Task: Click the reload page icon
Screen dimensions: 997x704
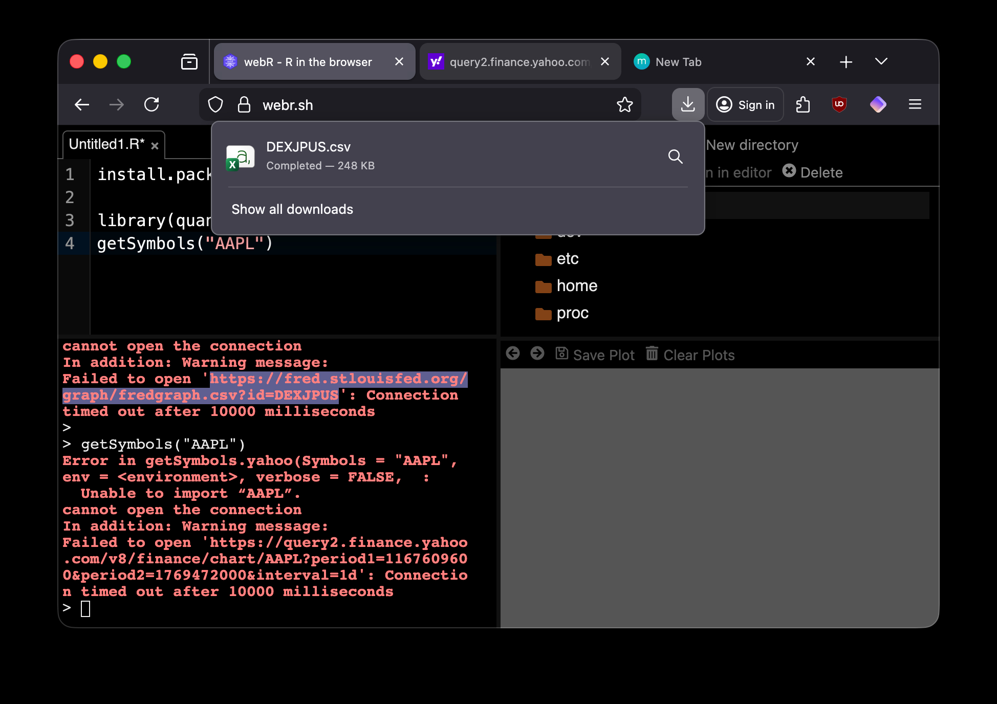Action: click(x=151, y=104)
